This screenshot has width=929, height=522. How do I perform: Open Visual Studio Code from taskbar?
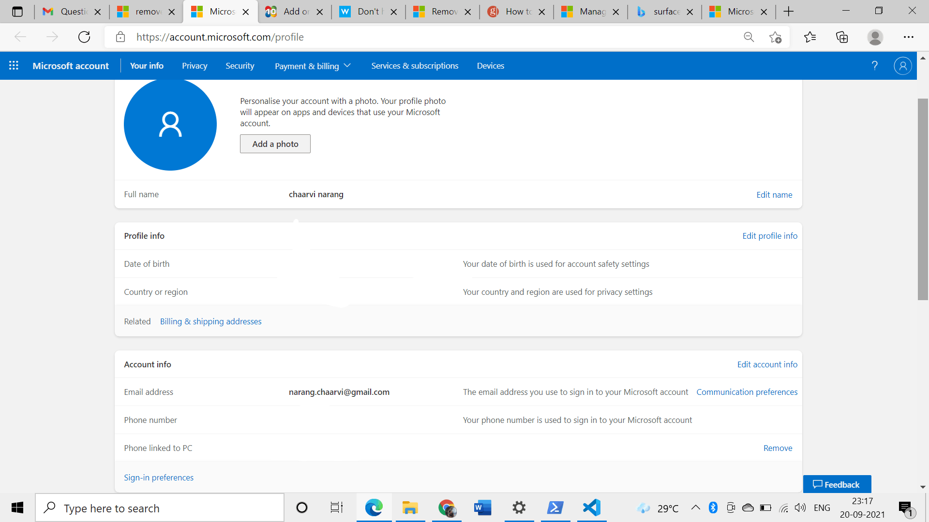tap(591, 507)
